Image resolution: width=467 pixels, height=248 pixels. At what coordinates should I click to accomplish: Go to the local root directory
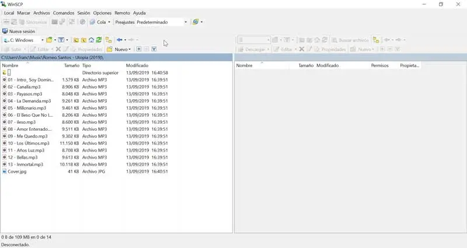pyautogui.click(x=84, y=40)
